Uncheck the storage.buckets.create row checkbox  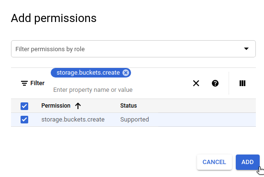pyautogui.click(x=24, y=120)
